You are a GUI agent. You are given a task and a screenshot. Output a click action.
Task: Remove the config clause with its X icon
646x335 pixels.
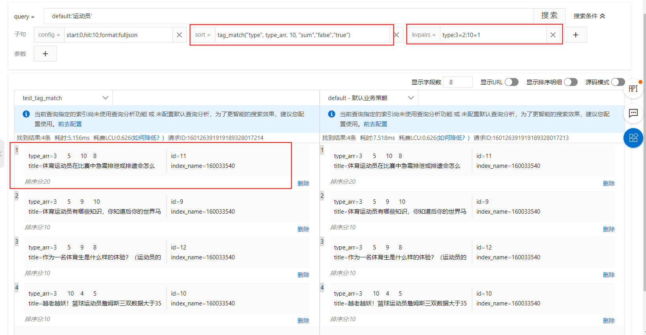pyautogui.click(x=179, y=35)
